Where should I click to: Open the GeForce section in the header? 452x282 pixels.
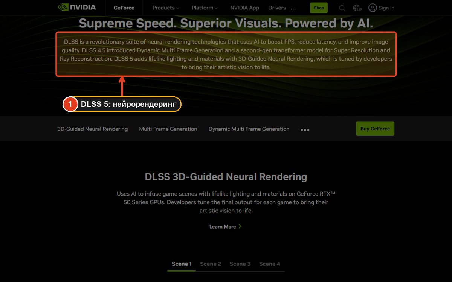(124, 8)
